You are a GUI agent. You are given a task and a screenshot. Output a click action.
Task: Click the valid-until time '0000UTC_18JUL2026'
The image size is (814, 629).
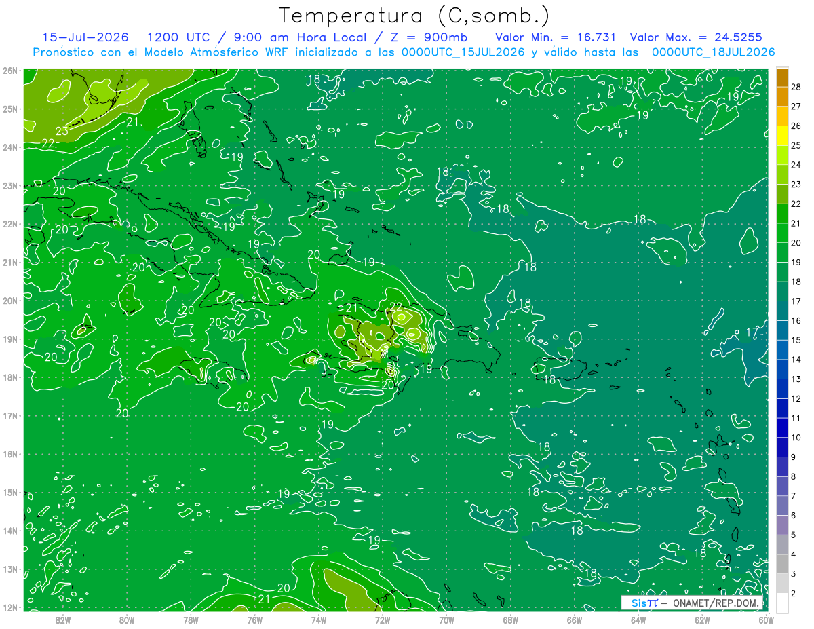pyautogui.click(x=713, y=52)
